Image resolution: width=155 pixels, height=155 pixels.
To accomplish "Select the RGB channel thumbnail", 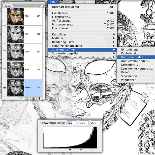I will tap(16, 16).
